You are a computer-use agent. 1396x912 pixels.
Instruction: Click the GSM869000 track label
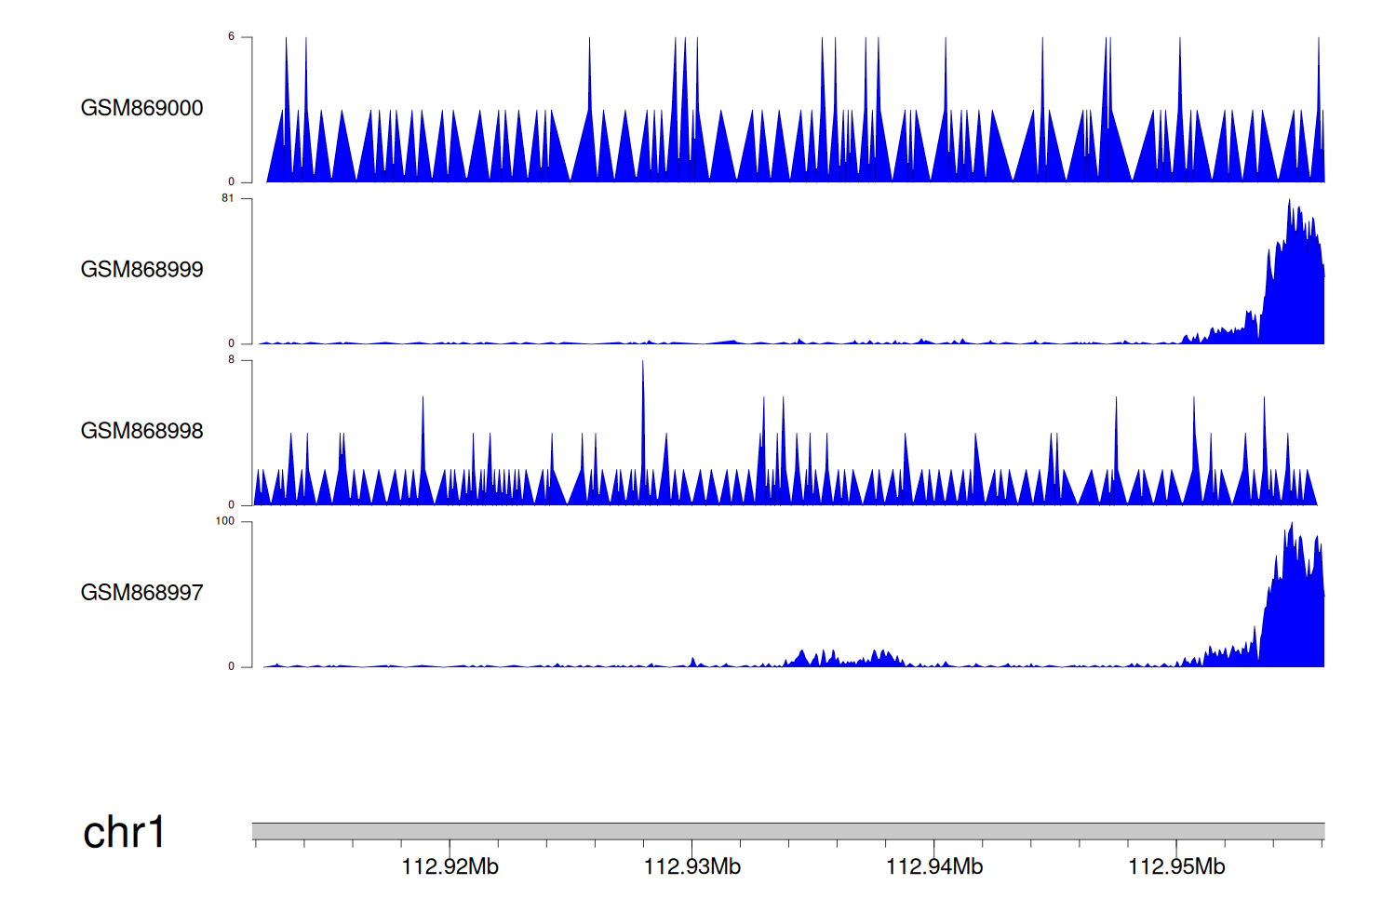point(141,108)
